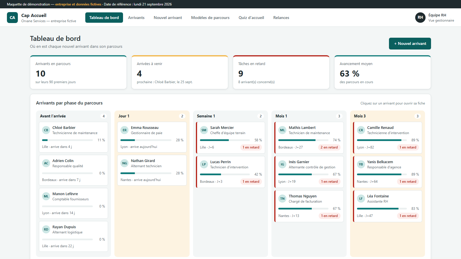Click the Avancement moyen summary card
461x259 pixels.
(383, 72)
